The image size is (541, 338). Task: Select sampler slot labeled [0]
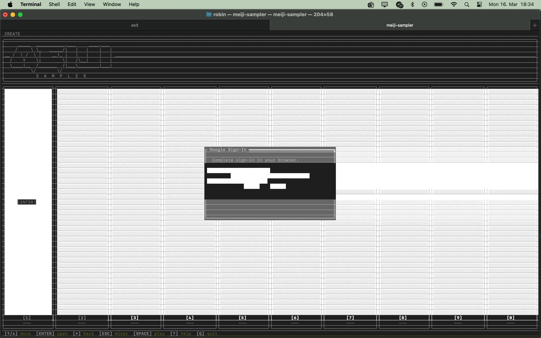(x=511, y=318)
